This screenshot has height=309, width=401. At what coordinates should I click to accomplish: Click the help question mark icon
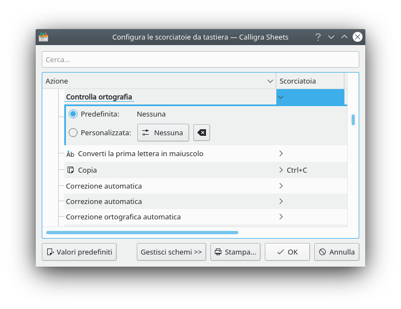pyautogui.click(x=318, y=37)
